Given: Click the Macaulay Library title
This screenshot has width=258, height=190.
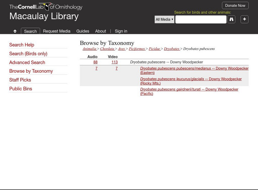Looking at the screenshot, I should click(44, 16).
